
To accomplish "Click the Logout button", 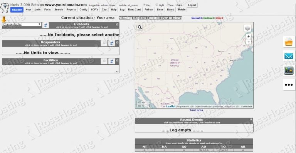I will 192,5.
